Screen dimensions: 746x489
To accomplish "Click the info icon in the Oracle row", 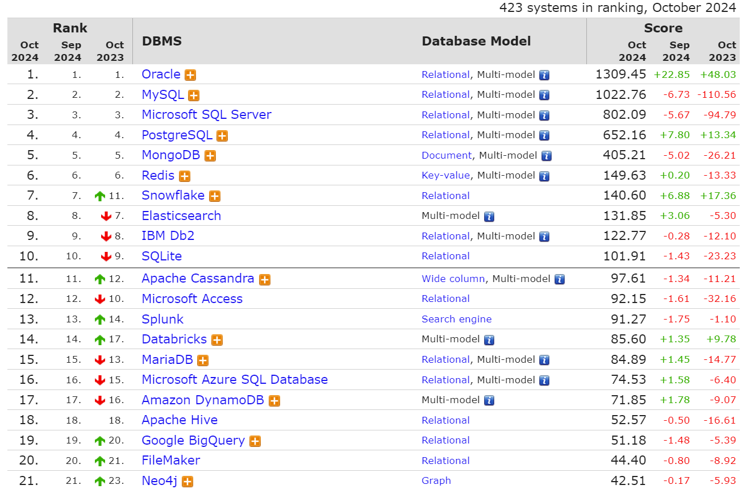I will click(x=544, y=75).
